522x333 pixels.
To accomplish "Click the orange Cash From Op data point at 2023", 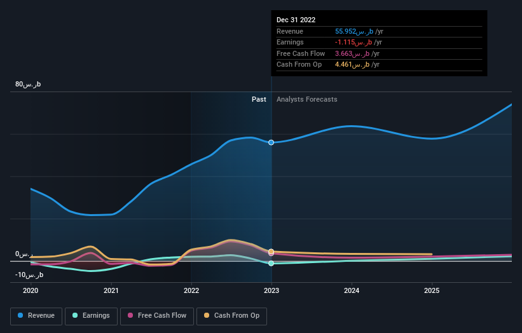I will (271, 251).
